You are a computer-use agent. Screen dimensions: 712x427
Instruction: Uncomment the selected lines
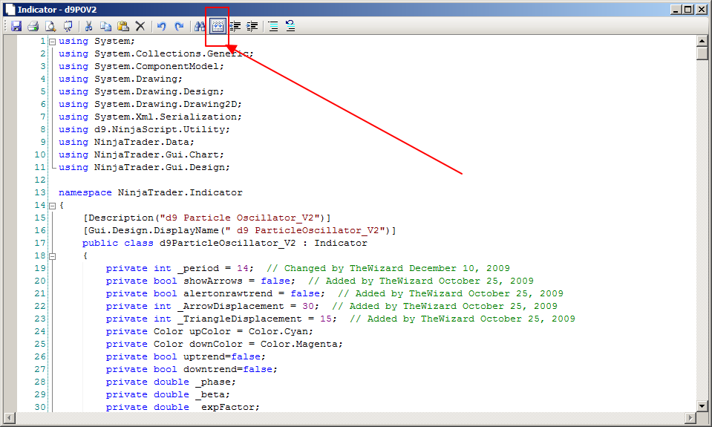[290, 26]
